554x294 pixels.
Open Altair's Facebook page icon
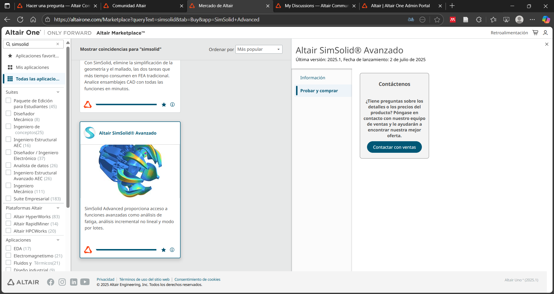tap(50, 282)
